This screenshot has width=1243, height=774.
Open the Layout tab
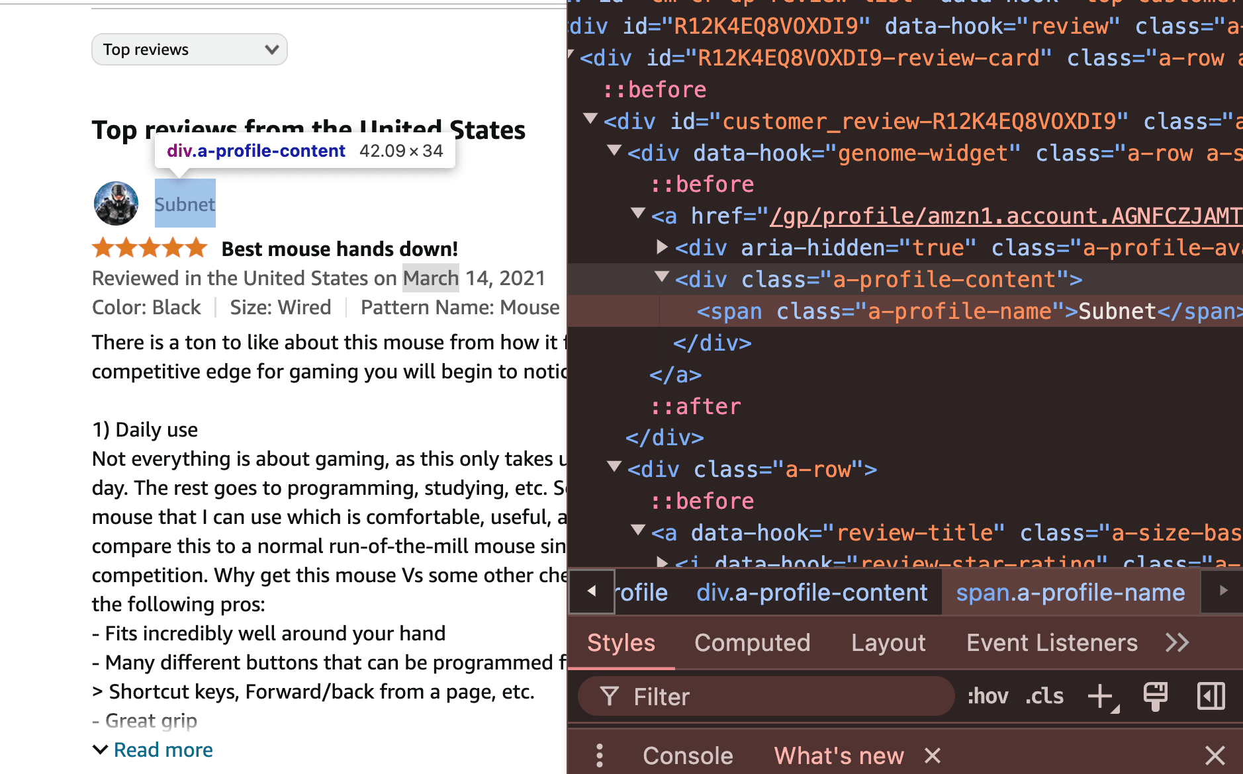[888, 642]
